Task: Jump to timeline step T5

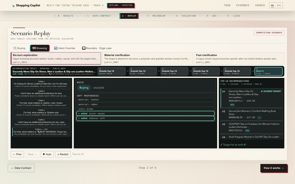Action: pyautogui.click(x=237, y=71)
